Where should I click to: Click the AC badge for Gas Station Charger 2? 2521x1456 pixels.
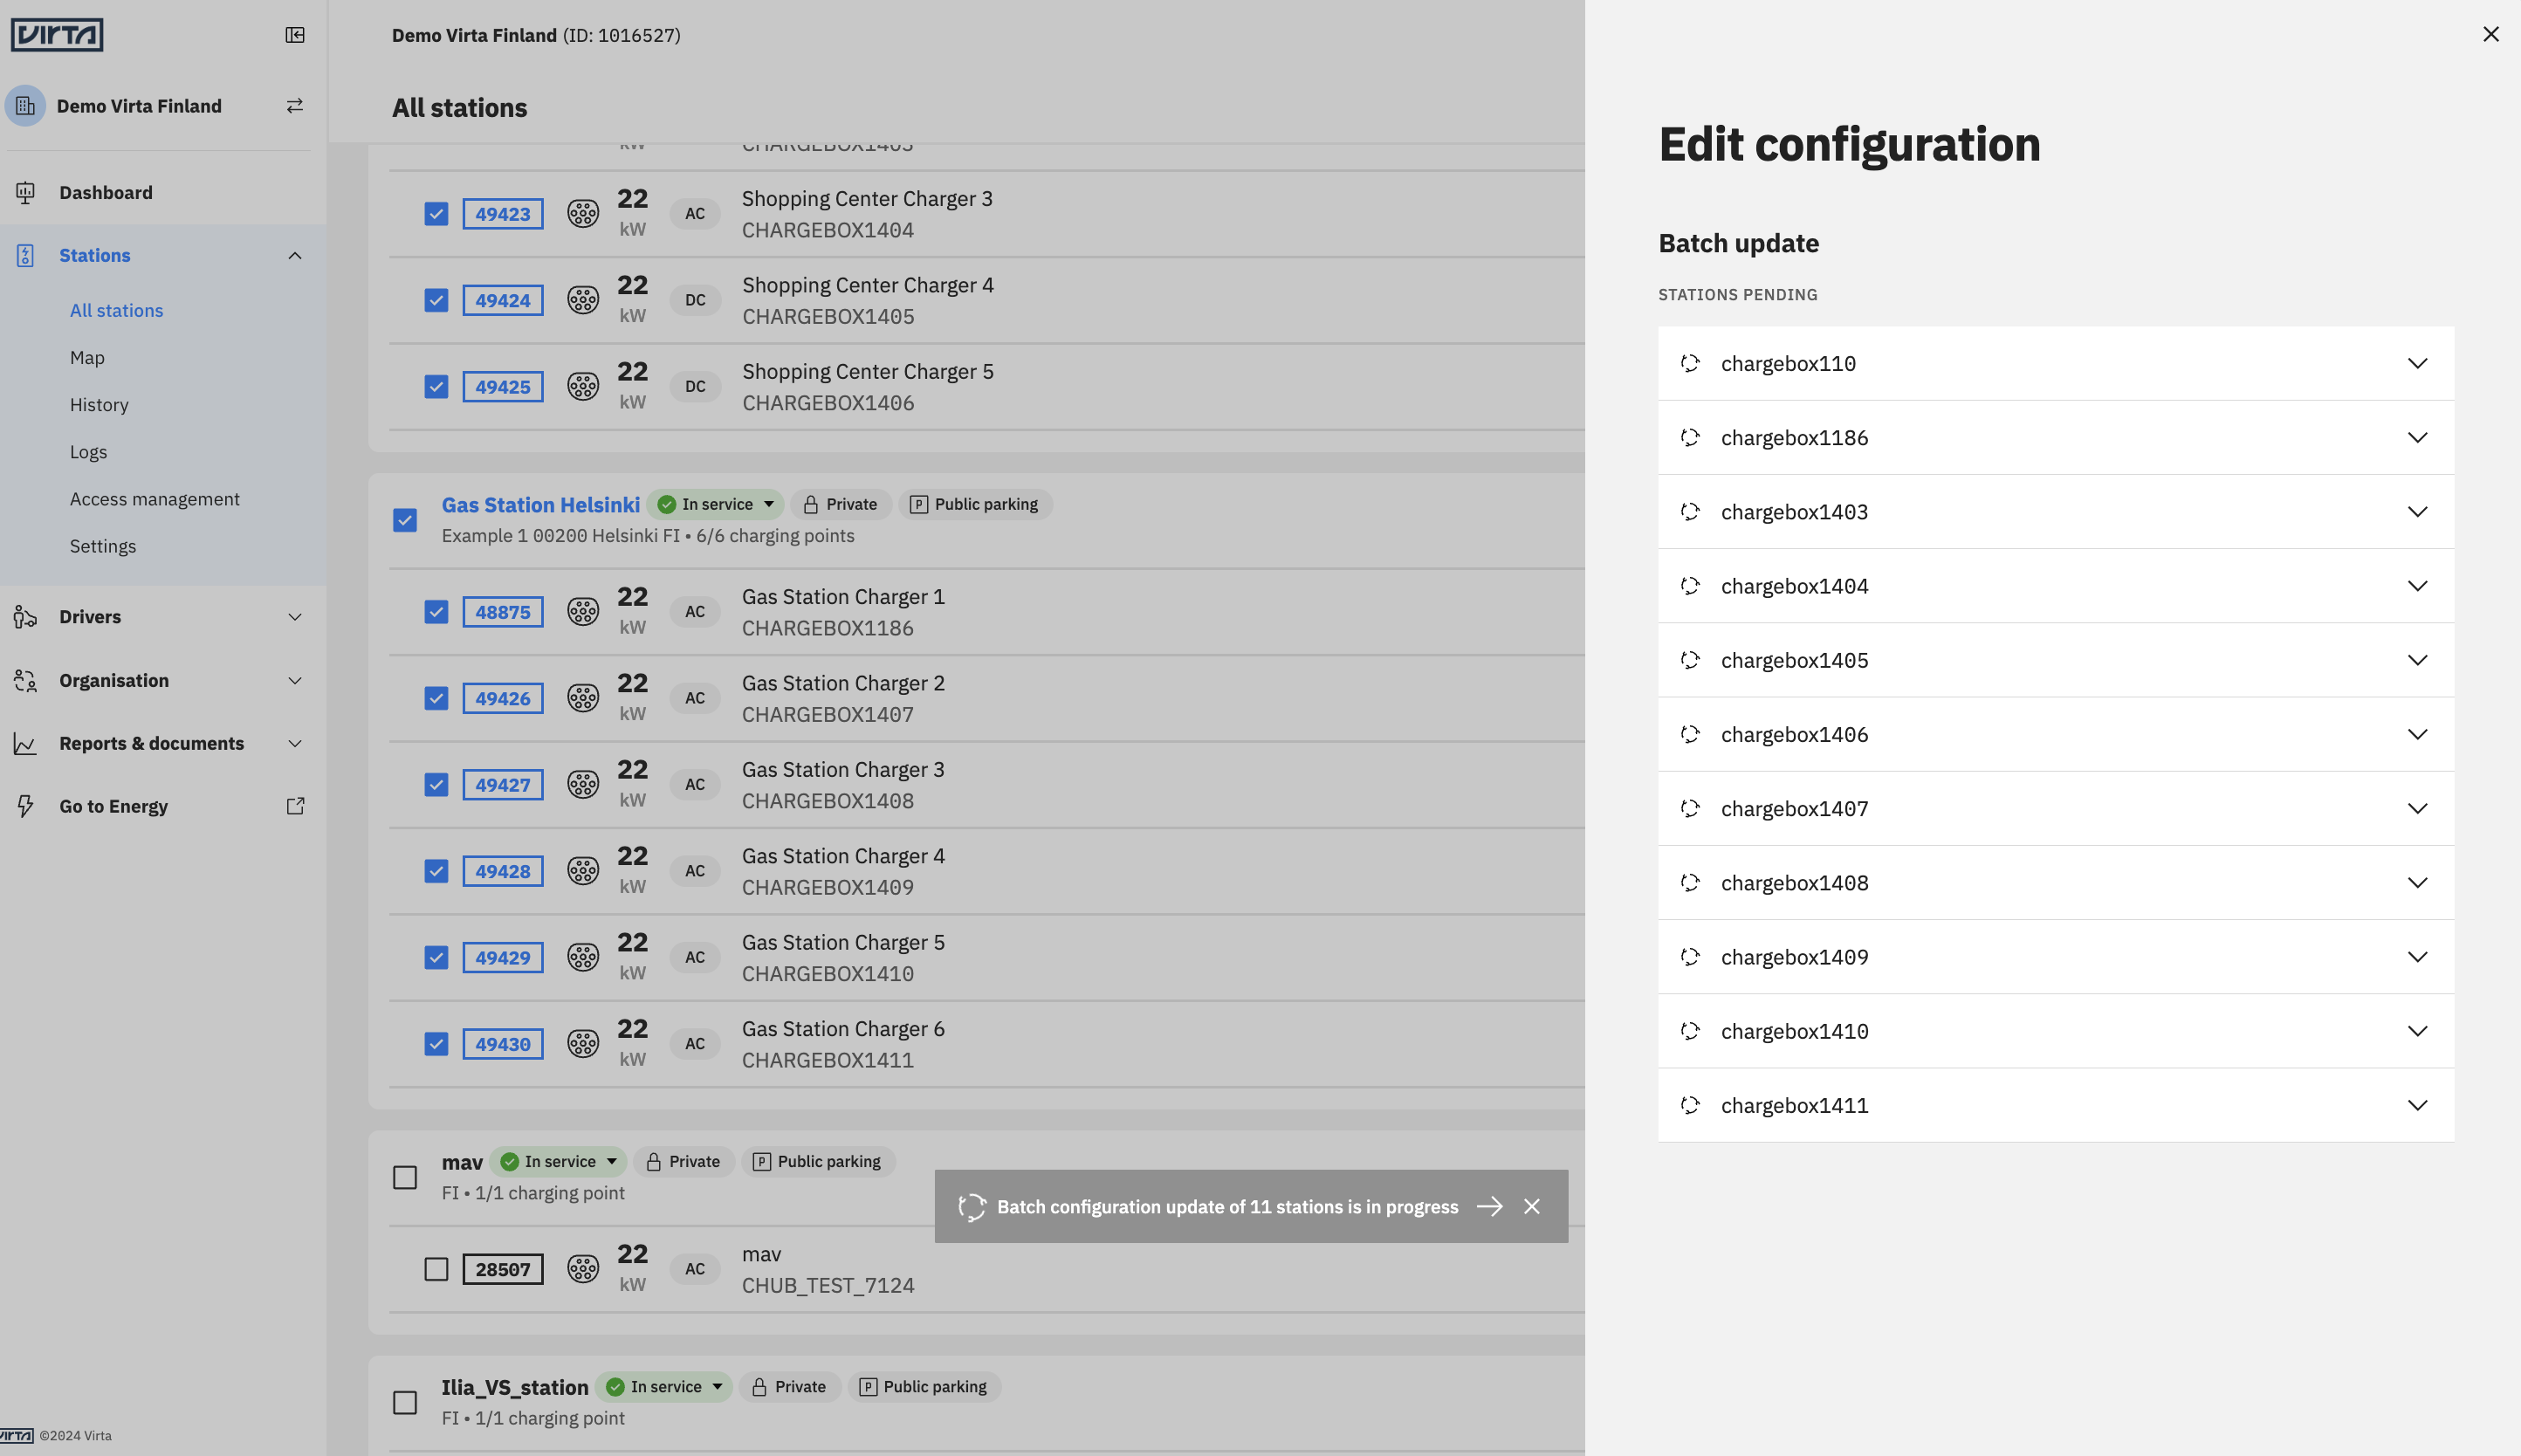pos(695,698)
